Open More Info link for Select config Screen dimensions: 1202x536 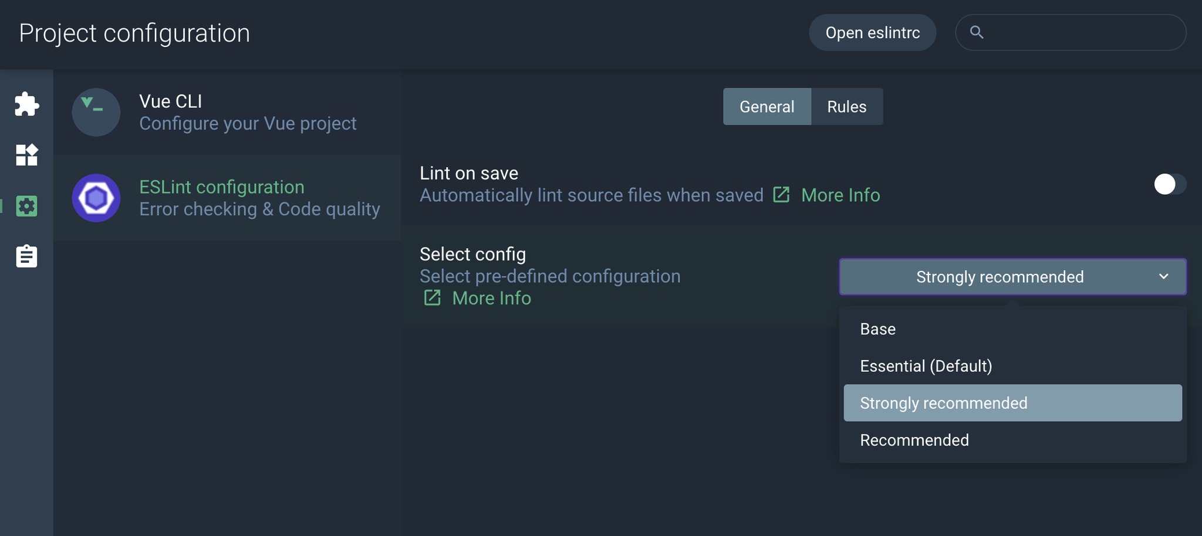pyautogui.click(x=492, y=298)
